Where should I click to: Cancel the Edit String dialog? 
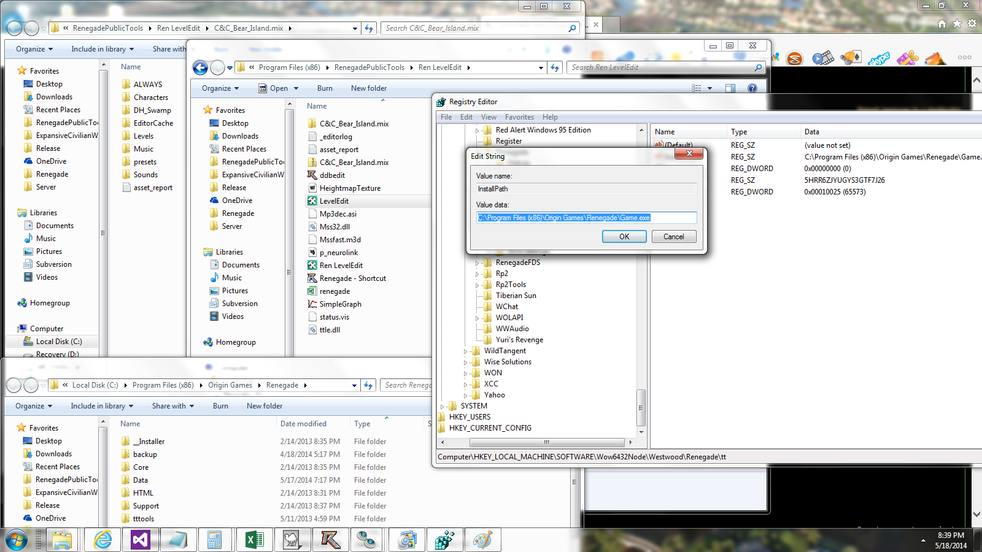coord(673,237)
